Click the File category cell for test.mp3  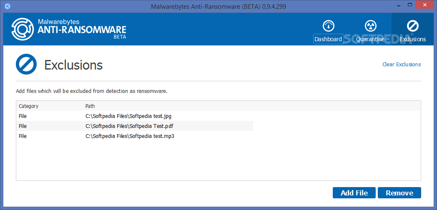coord(23,136)
